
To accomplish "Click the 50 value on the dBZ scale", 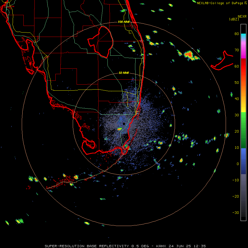I will click(x=237, y=83).
